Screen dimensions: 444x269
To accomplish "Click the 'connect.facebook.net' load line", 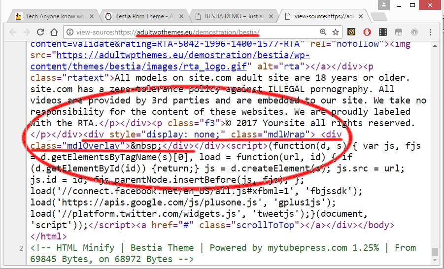I will click(196, 191).
